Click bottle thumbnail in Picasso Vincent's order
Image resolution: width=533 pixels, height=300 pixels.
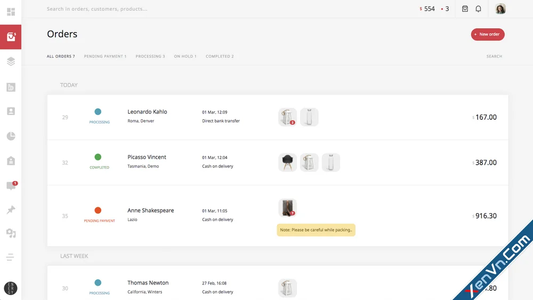[331, 163]
